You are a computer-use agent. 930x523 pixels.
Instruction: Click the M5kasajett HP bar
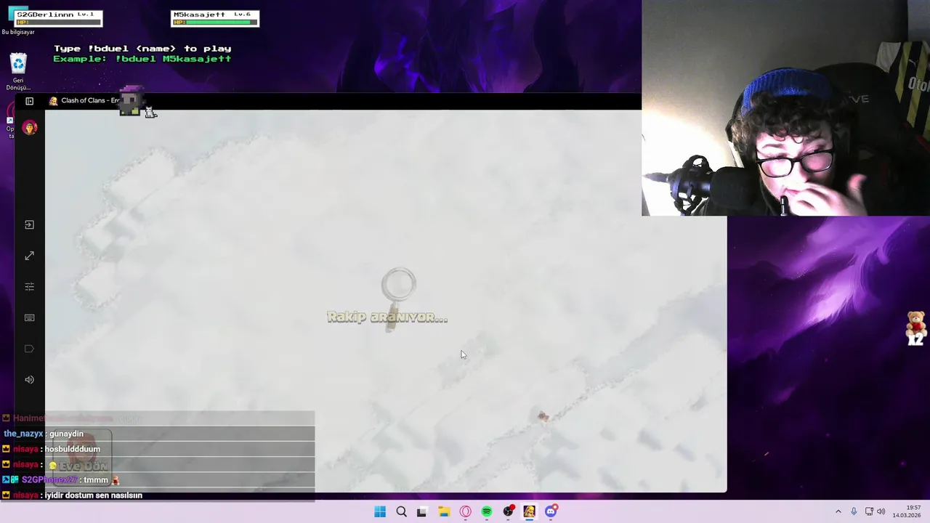pos(215,23)
